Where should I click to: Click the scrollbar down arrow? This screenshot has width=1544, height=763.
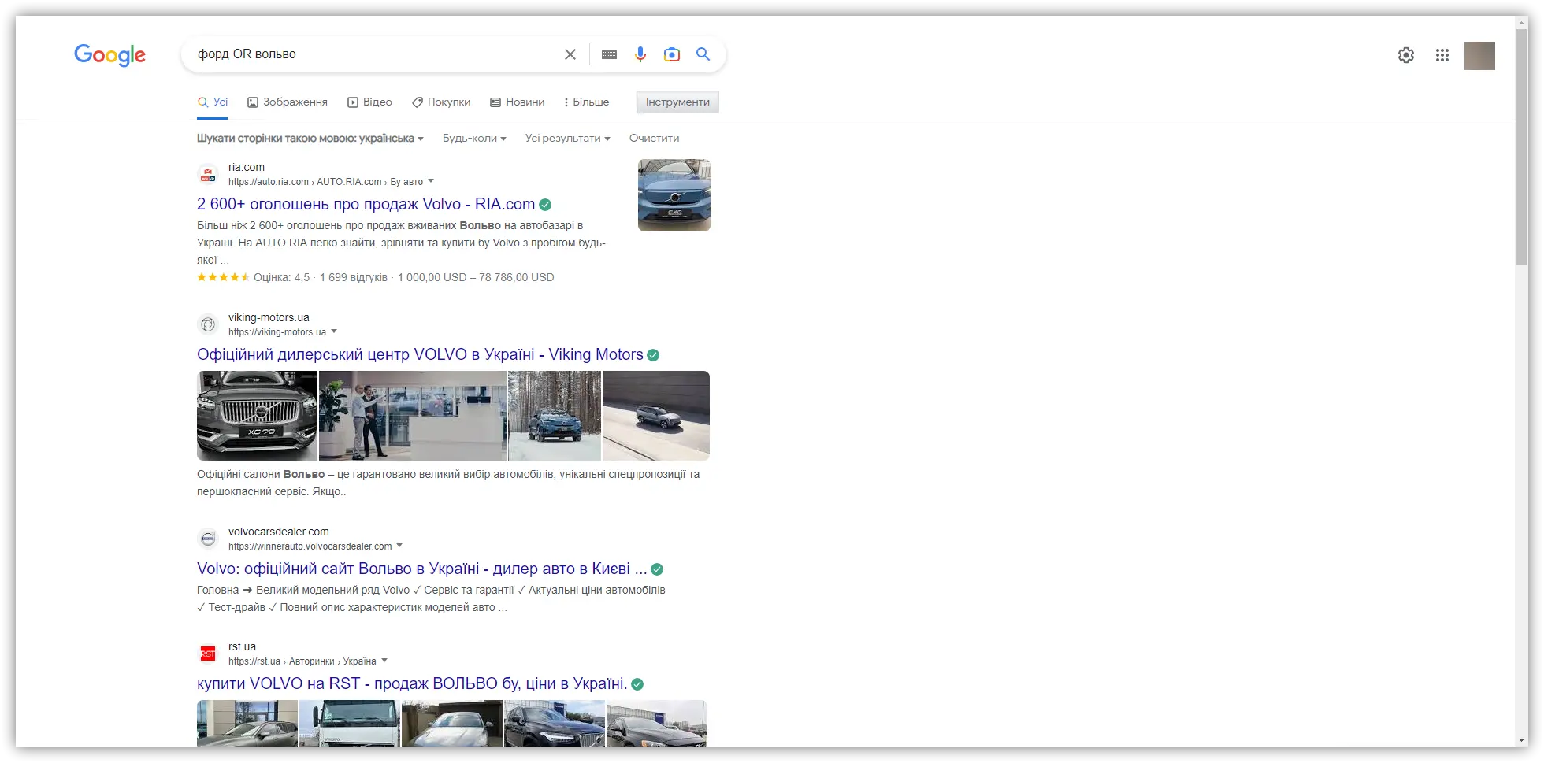[x=1522, y=741]
